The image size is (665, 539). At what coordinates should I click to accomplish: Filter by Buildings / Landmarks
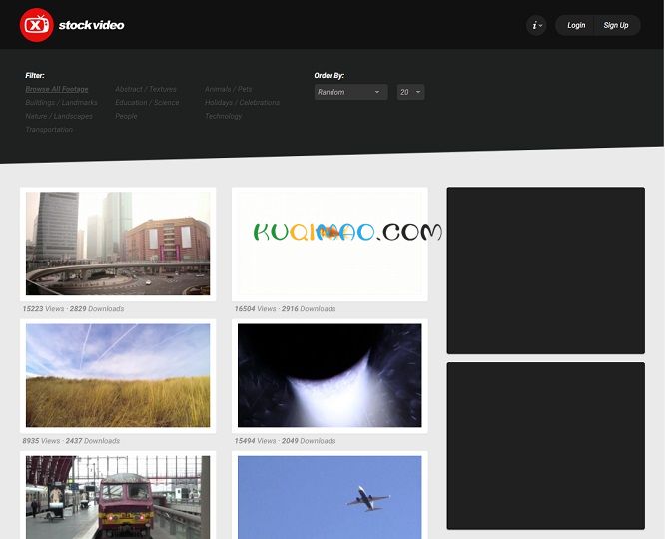tap(61, 103)
